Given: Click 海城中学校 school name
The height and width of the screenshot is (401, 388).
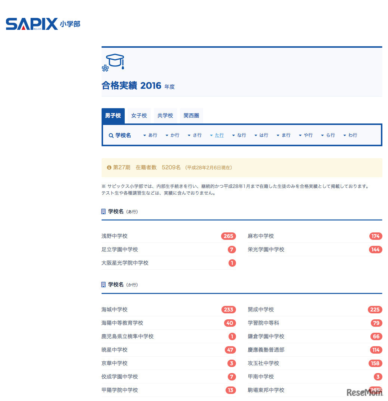Looking at the screenshot, I should (x=115, y=310).
